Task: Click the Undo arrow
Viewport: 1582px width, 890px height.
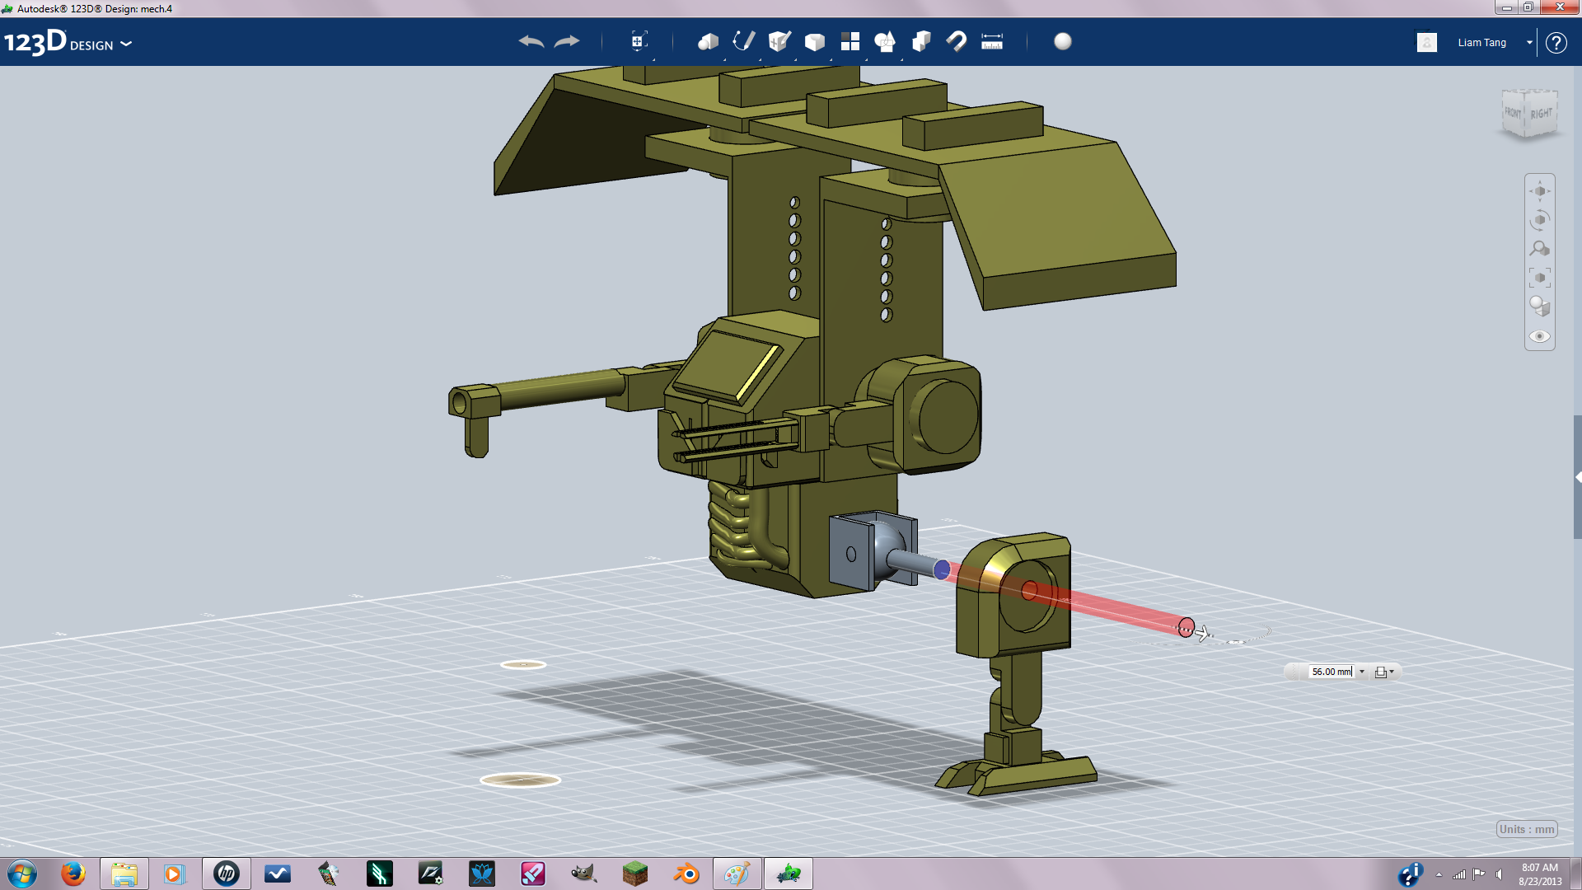Action: click(531, 41)
